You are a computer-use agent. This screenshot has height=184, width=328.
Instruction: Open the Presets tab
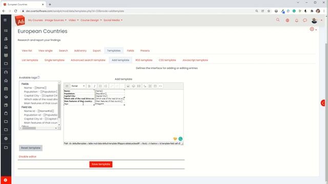(145, 51)
